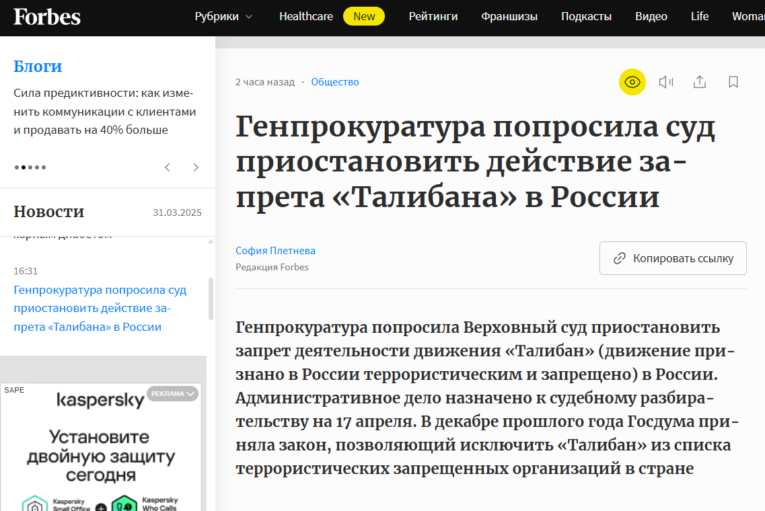Click the Forbes logo
This screenshot has height=511, width=765.
46,17
